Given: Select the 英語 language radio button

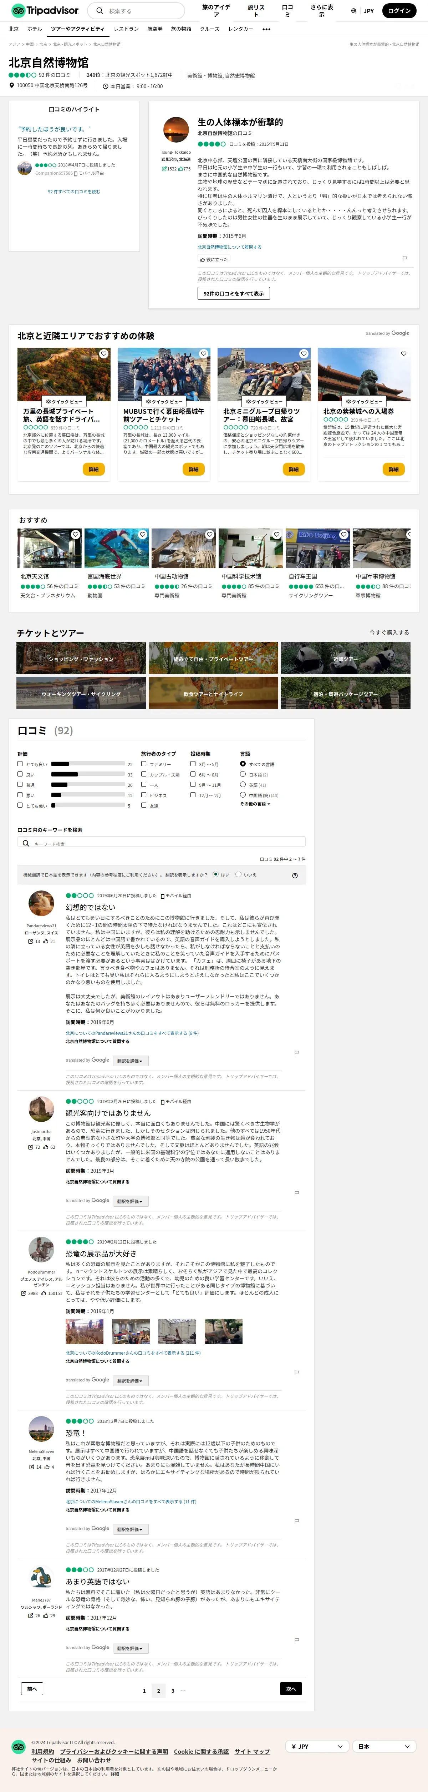Looking at the screenshot, I should pyautogui.click(x=243, y=785).
